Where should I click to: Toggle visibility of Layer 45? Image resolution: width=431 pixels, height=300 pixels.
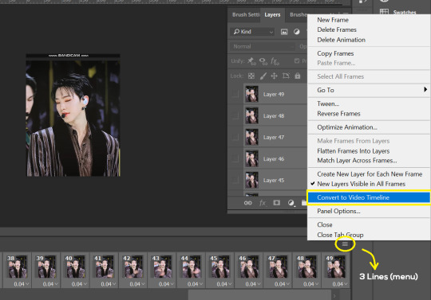pyautogui.click(x=235, y=180)
